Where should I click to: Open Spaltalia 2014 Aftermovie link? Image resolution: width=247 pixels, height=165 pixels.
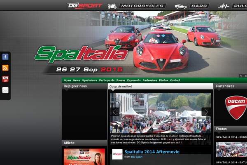[152, 152]
